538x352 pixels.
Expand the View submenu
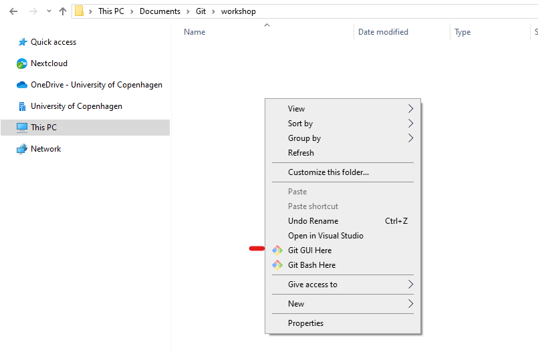point(410,109)
